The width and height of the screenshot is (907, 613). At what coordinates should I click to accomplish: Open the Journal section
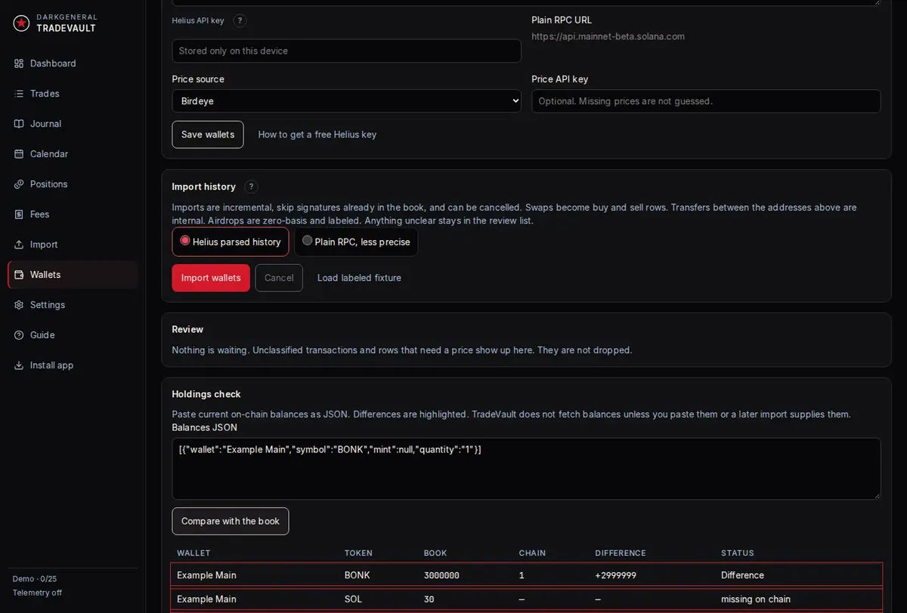click(x=73, y=124)
